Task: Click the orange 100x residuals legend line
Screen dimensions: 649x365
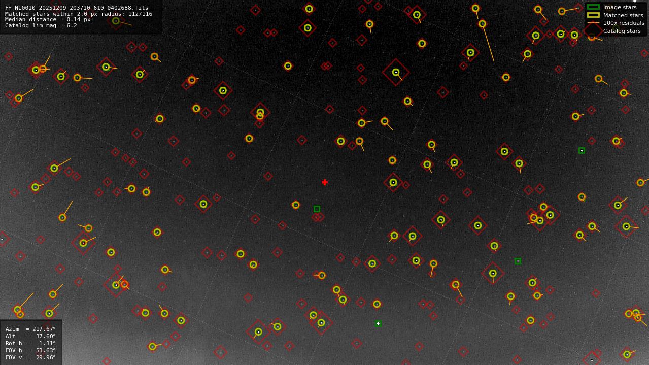Action: click(x=593, y=23)
